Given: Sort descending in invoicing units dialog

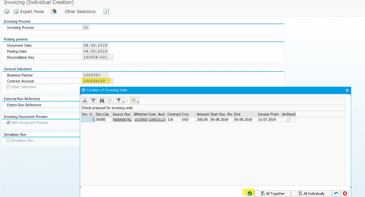Looking at the screenshot, I should (x=94, y=100).
